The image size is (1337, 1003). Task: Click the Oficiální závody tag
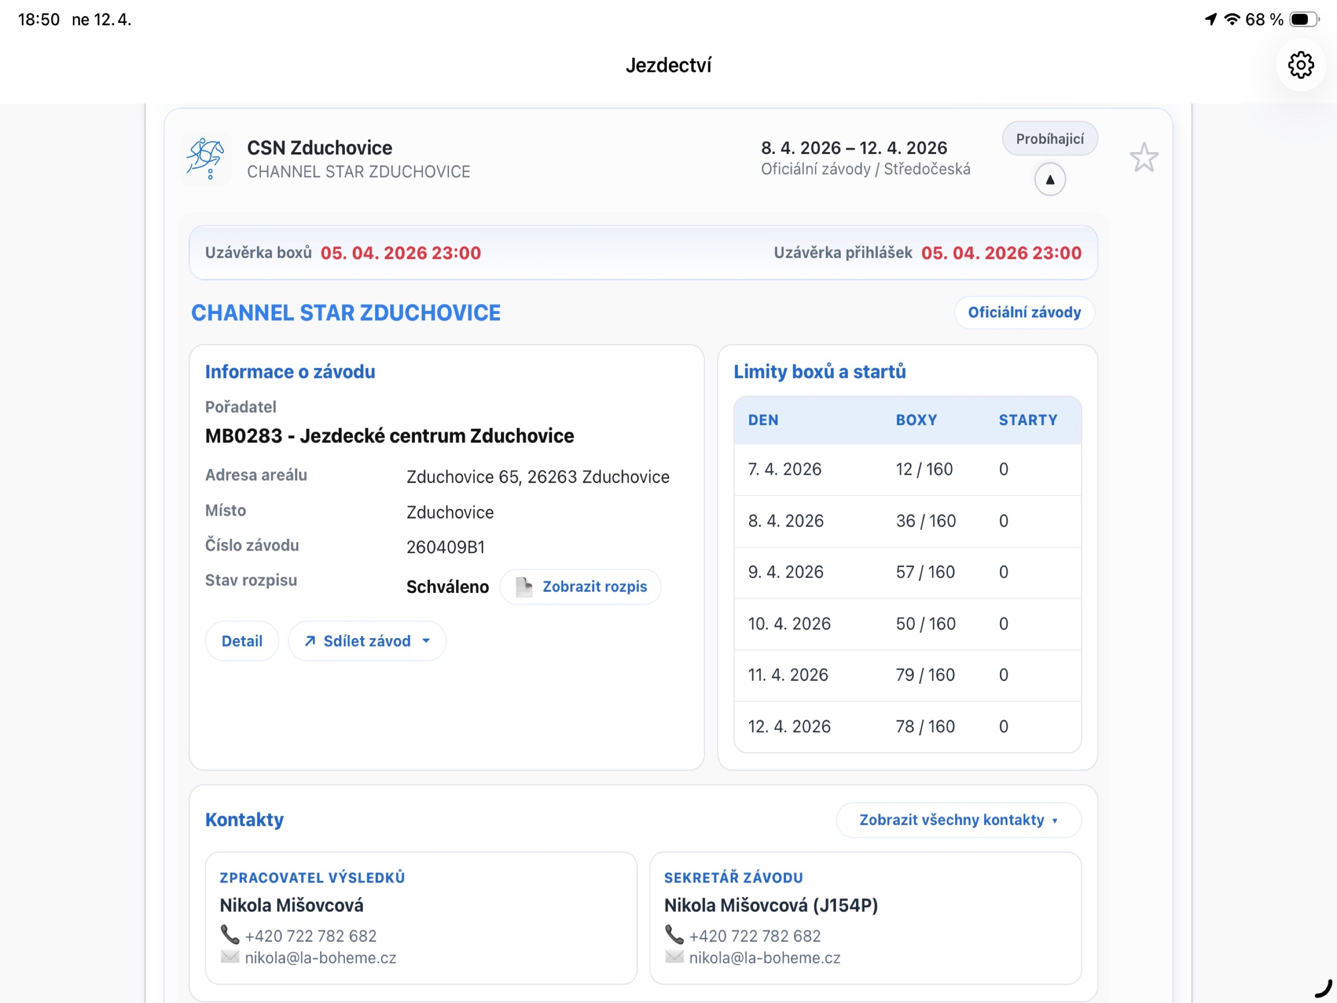[1025, 312]
